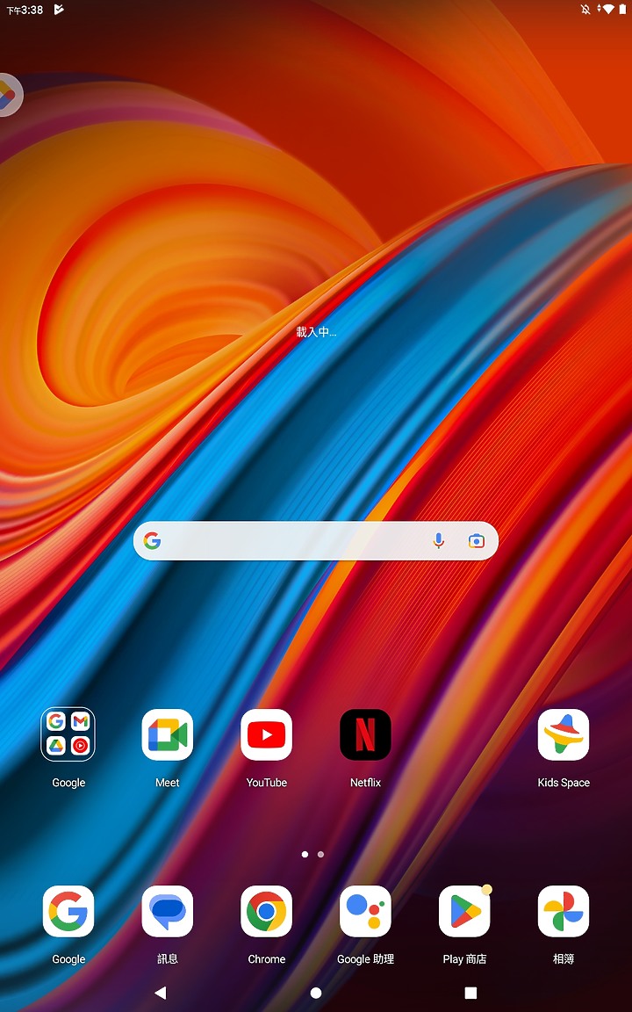The width and height of the screenshot is (632, 1012).
Task: Open the YouTube app
Action: tap(266, 734)
